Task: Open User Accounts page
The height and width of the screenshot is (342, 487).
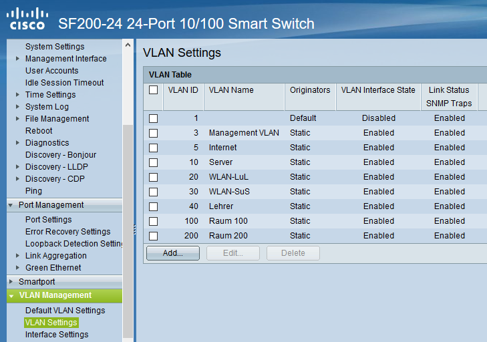Action: coord(52,71)
